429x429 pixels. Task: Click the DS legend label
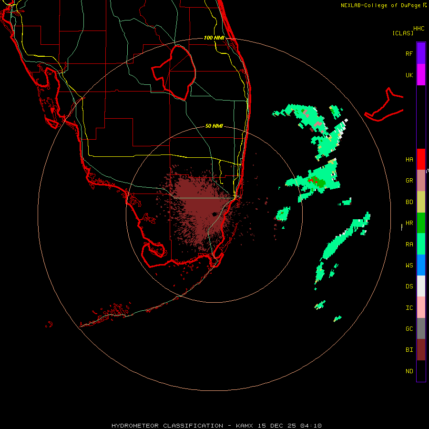point(409,286)
